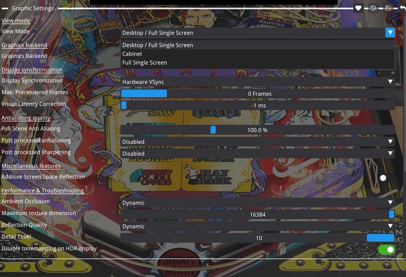Open the Ambient Occlusion dropdown

(x=258, y=203)
